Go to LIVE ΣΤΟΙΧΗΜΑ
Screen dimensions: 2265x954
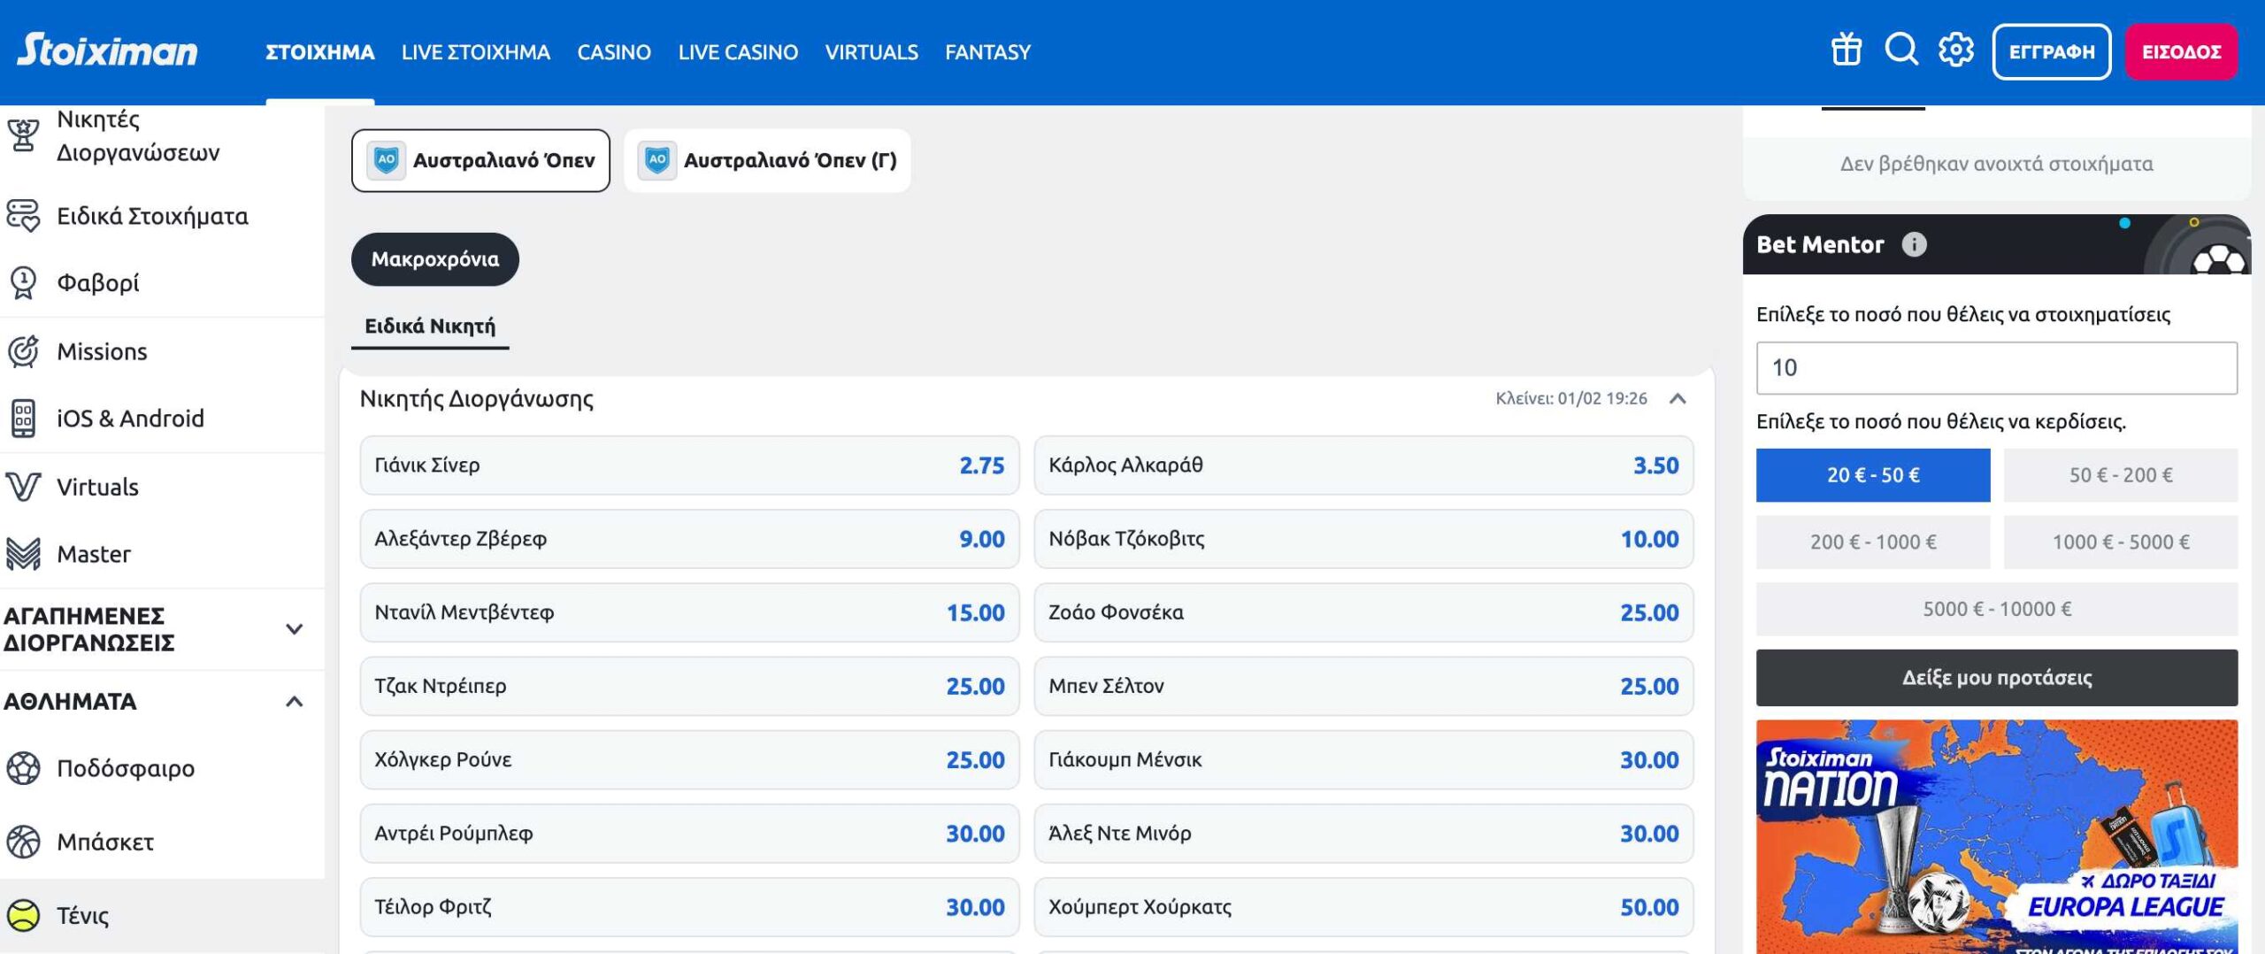[476, 52]
